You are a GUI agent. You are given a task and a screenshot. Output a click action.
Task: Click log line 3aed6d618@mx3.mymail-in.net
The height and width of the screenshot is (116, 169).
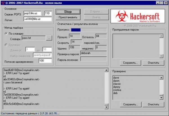[x=21, y=70]
